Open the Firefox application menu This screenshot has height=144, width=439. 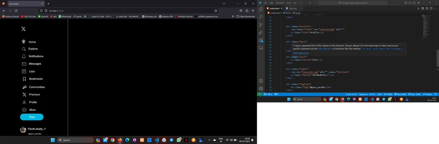[x=253, y=11]
